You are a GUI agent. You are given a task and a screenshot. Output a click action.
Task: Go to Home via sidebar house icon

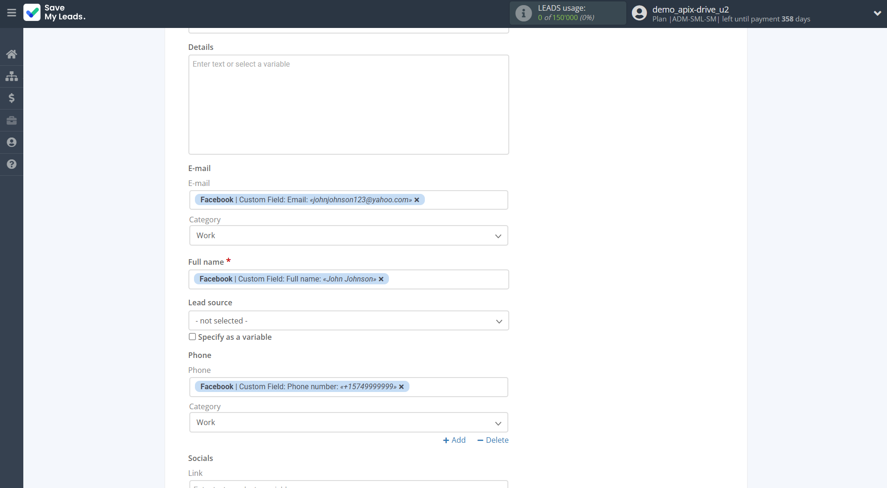pos(12,54)
